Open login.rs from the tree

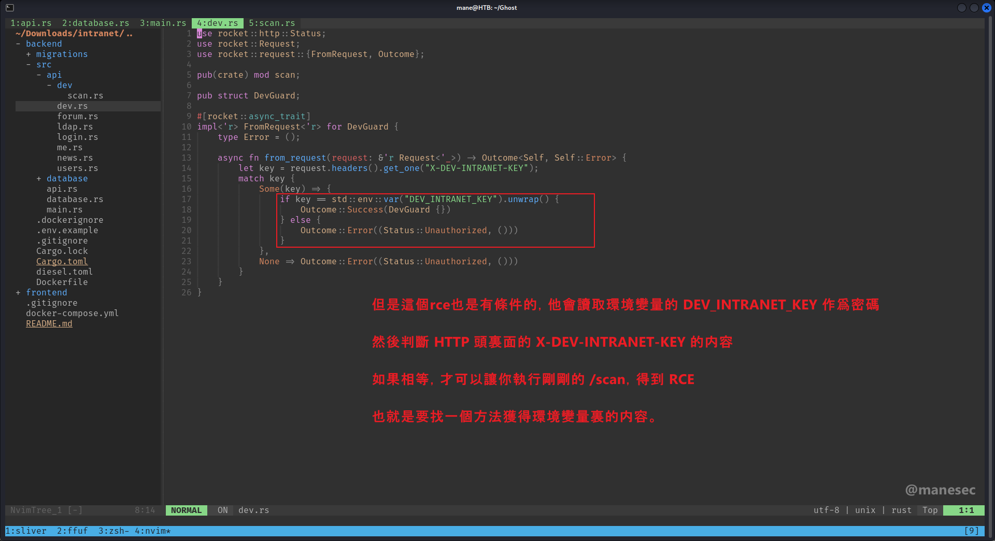pos(77,137)
